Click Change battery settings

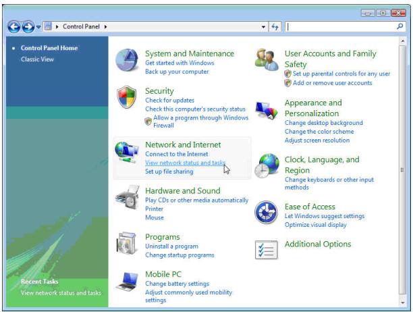177,284
